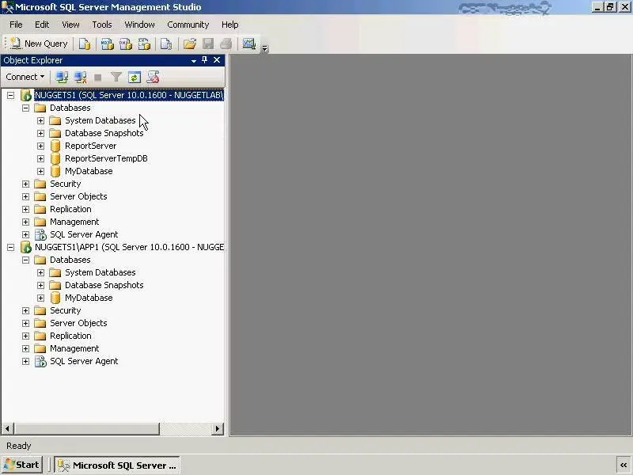The image size is (633, 475).
Task: Open the Community menu
Action: pos(188,25)
